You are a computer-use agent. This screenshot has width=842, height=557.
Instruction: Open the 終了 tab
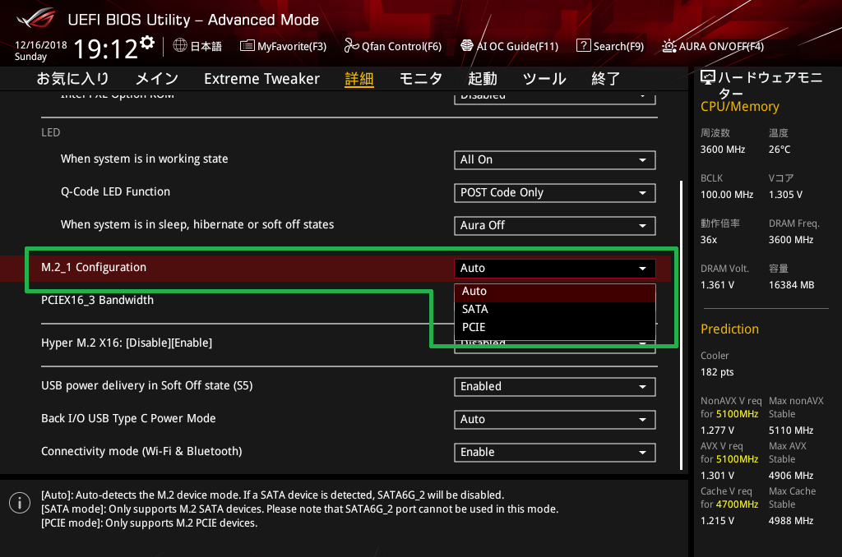pos(606,78)
